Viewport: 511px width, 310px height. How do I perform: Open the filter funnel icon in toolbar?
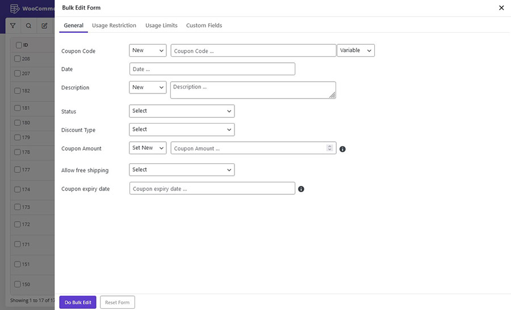pos(12,26)
